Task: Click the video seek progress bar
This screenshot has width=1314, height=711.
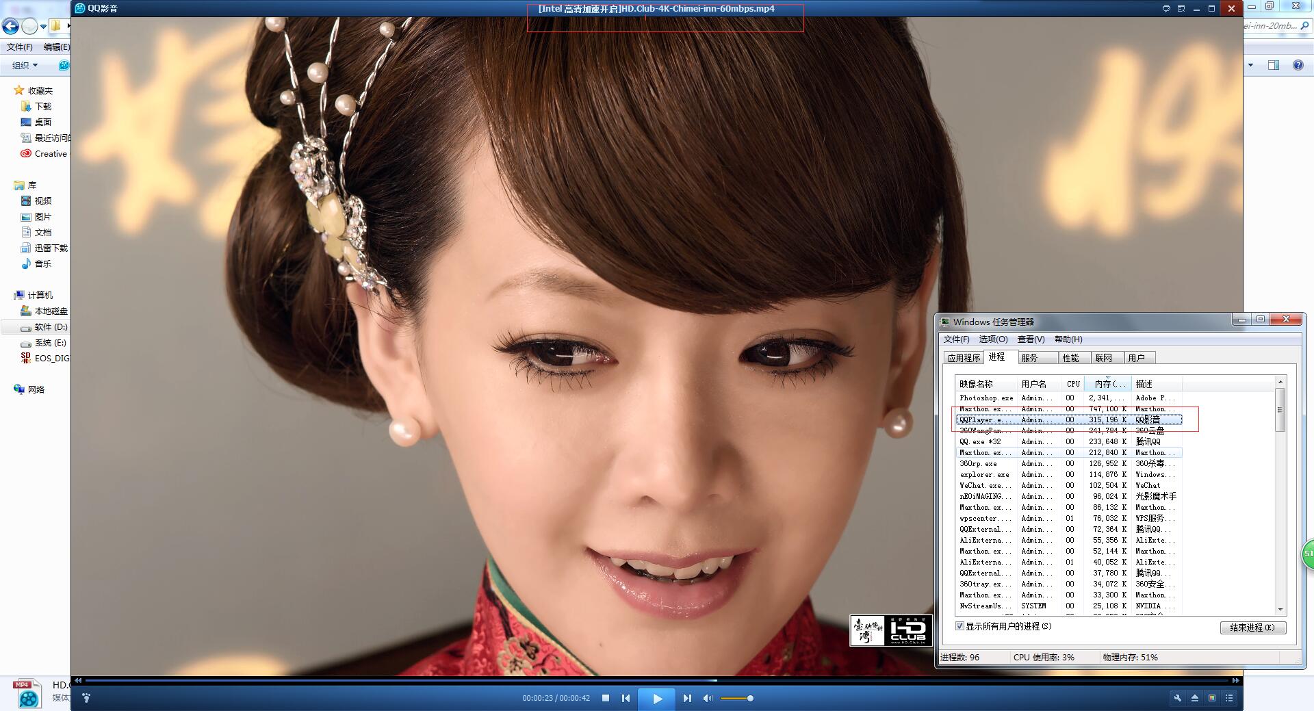Action: pyautogui.click(x=657, y=680)
